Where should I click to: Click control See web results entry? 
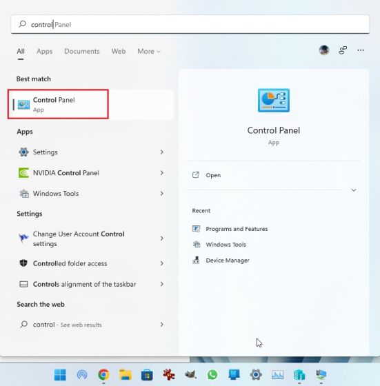point(90,325)
